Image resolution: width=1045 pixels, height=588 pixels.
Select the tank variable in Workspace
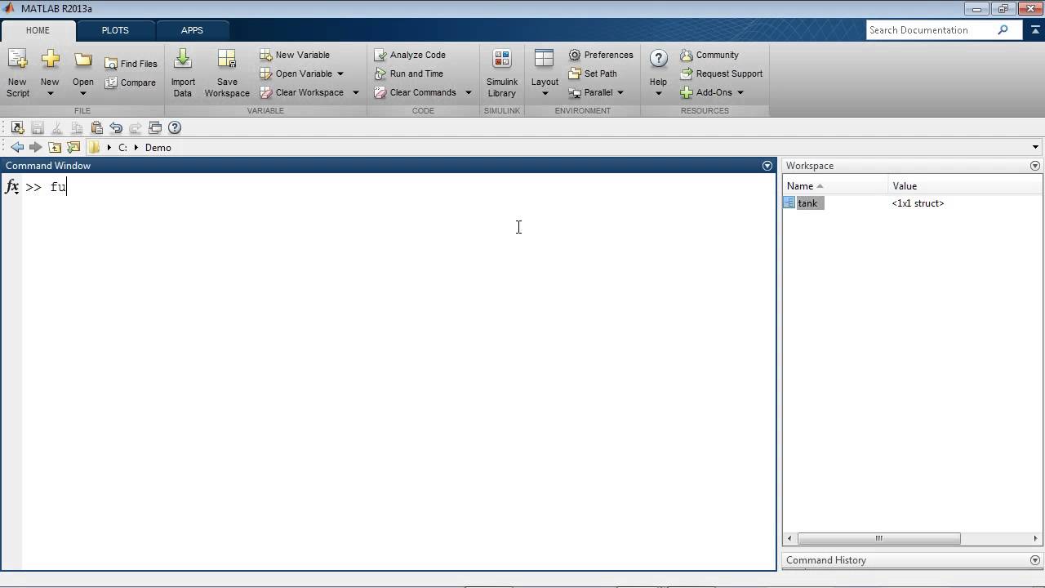point(807,203)
